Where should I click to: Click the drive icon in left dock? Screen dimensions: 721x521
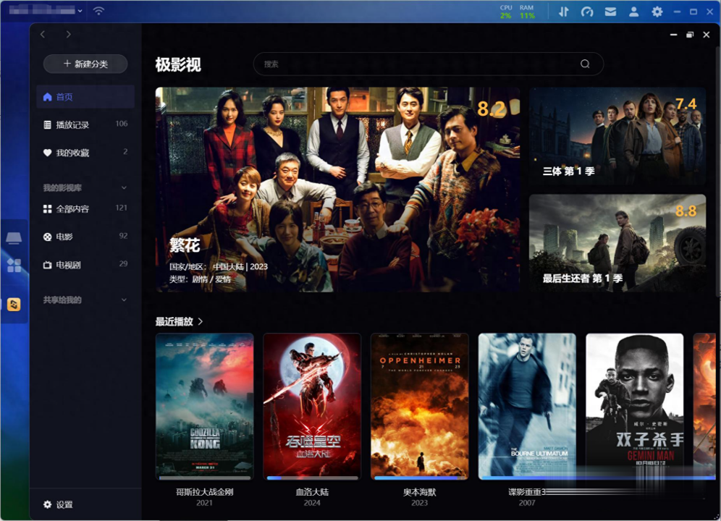point(14,238)
